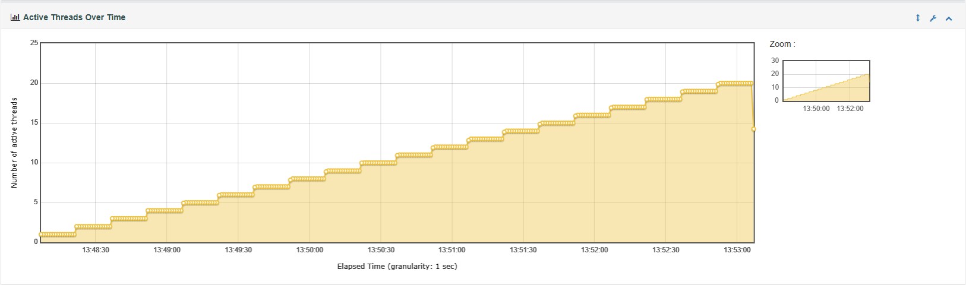
Task: Click the plateau at 20 active threads
Action: point(735,83)
